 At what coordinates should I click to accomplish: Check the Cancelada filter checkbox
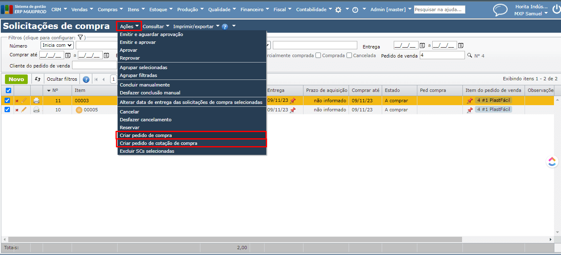point(349,55)
